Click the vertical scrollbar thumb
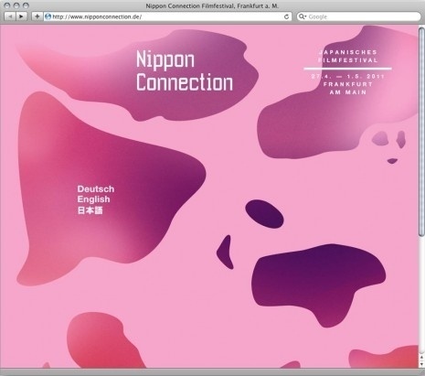 tap(421, 131)
